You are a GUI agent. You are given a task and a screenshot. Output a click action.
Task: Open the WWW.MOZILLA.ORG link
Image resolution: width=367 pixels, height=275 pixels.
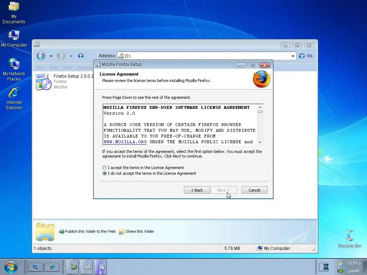125,142
